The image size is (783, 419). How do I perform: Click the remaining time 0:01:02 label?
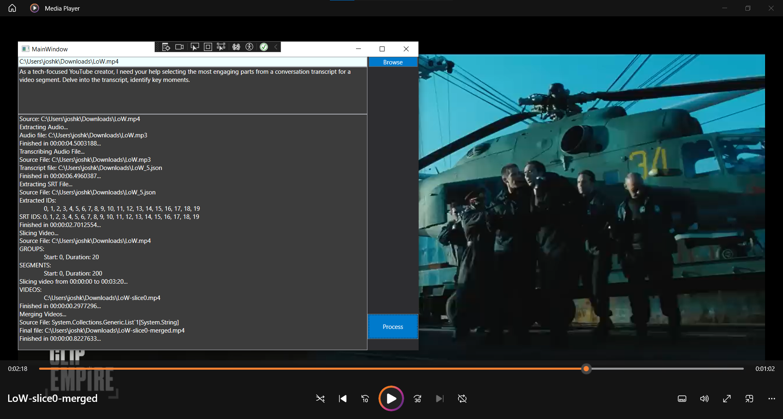(x=765, y=369)
